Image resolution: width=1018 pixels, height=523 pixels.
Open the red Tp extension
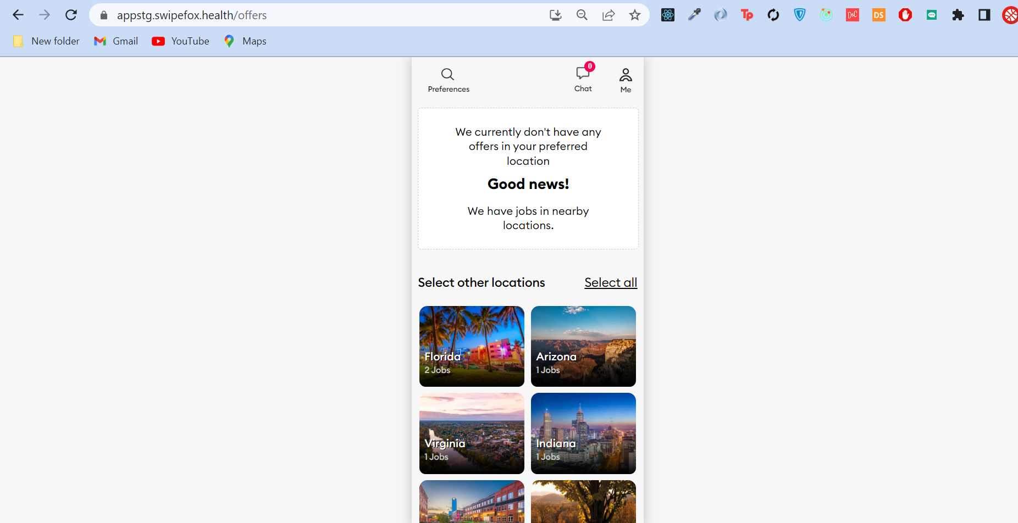click(747, 15)
